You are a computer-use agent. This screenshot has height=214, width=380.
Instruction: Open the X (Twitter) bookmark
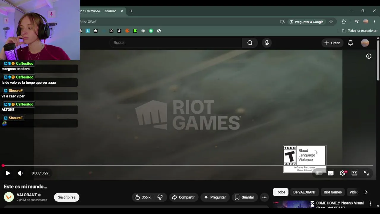click(x=111, y=31)
